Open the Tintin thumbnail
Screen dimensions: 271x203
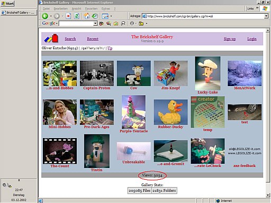click(x=97, y=151)
